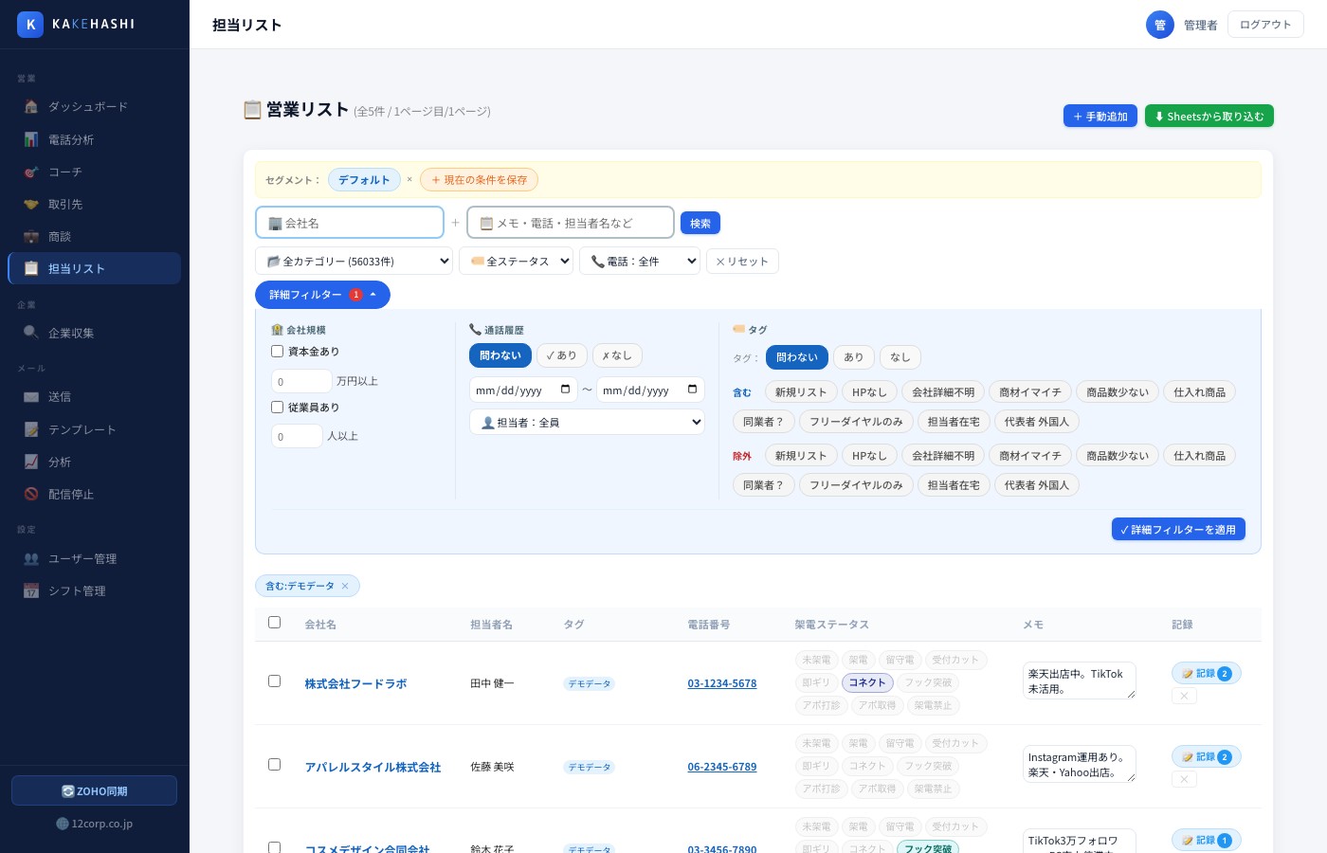Click the 手動追加 button

click(x=1100, y=116)
